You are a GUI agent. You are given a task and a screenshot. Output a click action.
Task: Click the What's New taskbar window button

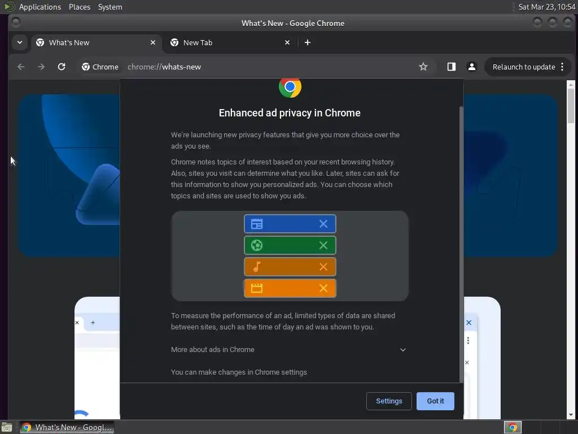[67, 427]
